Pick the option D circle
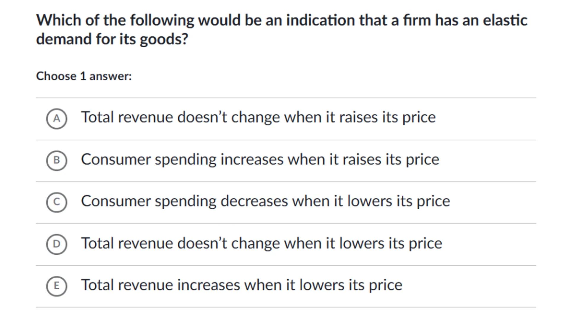This screenshot has height=336, width=582. (x=57, y=244)
